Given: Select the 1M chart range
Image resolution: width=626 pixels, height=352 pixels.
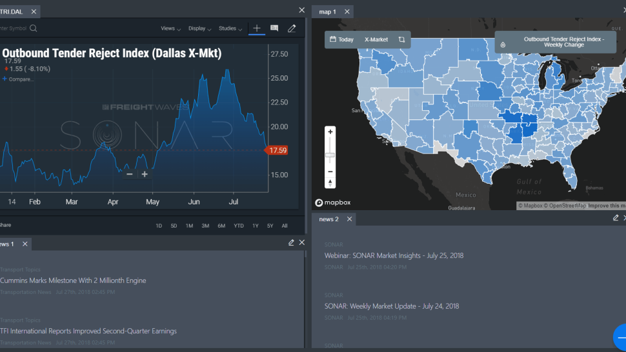Looking at the screenshot, I should 189,226.
